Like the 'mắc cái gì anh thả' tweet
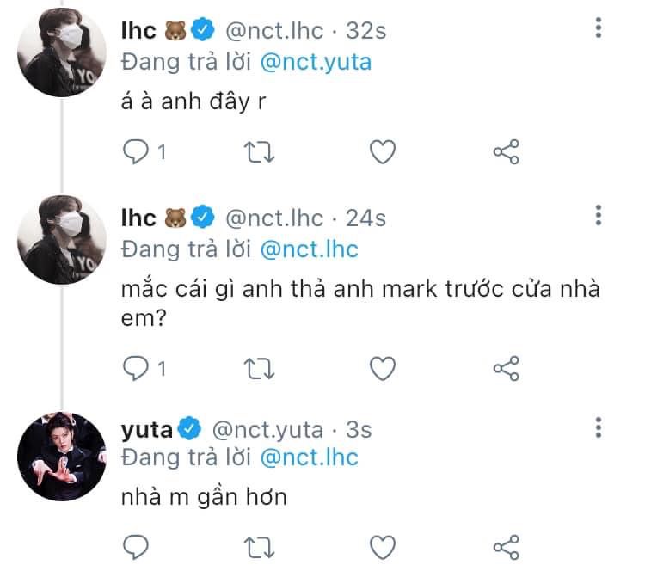Screen dimensions: 645x571 click(x=383, y=368)
